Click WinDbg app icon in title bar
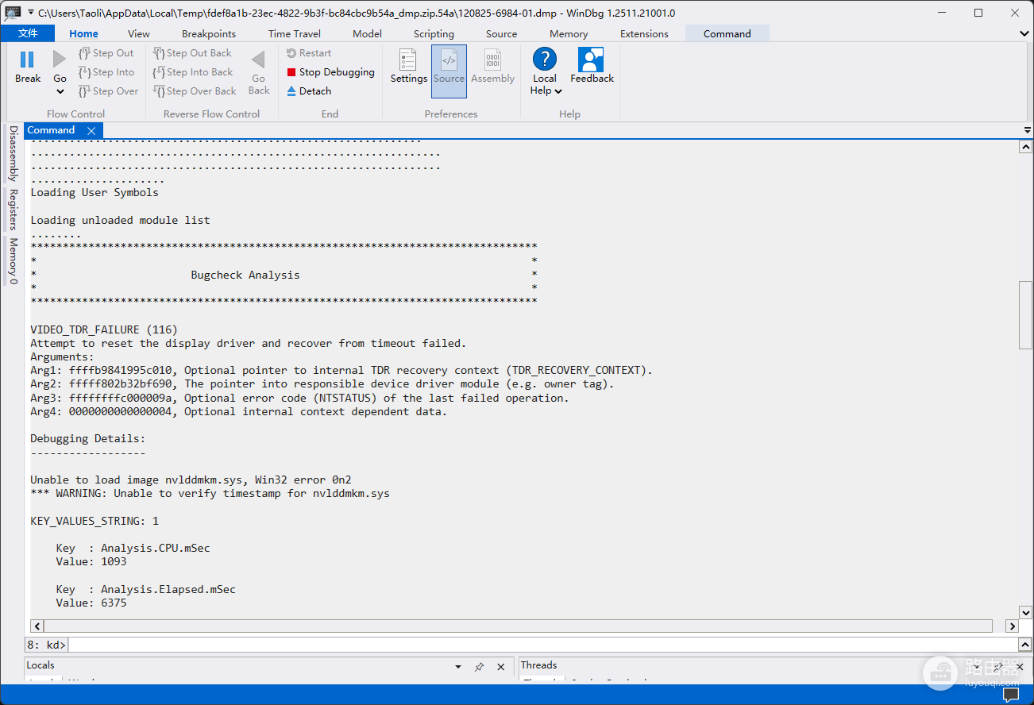 coord(13,13)
